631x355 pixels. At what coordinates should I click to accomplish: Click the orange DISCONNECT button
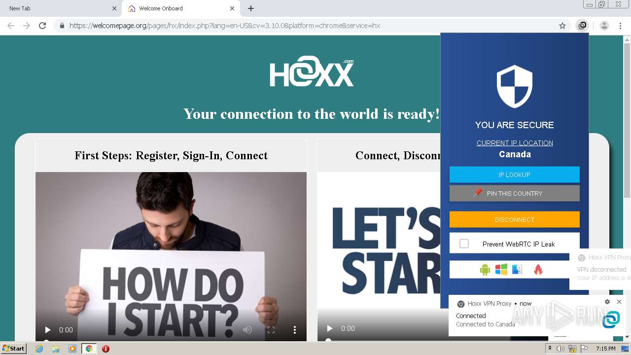coord(514,219)
